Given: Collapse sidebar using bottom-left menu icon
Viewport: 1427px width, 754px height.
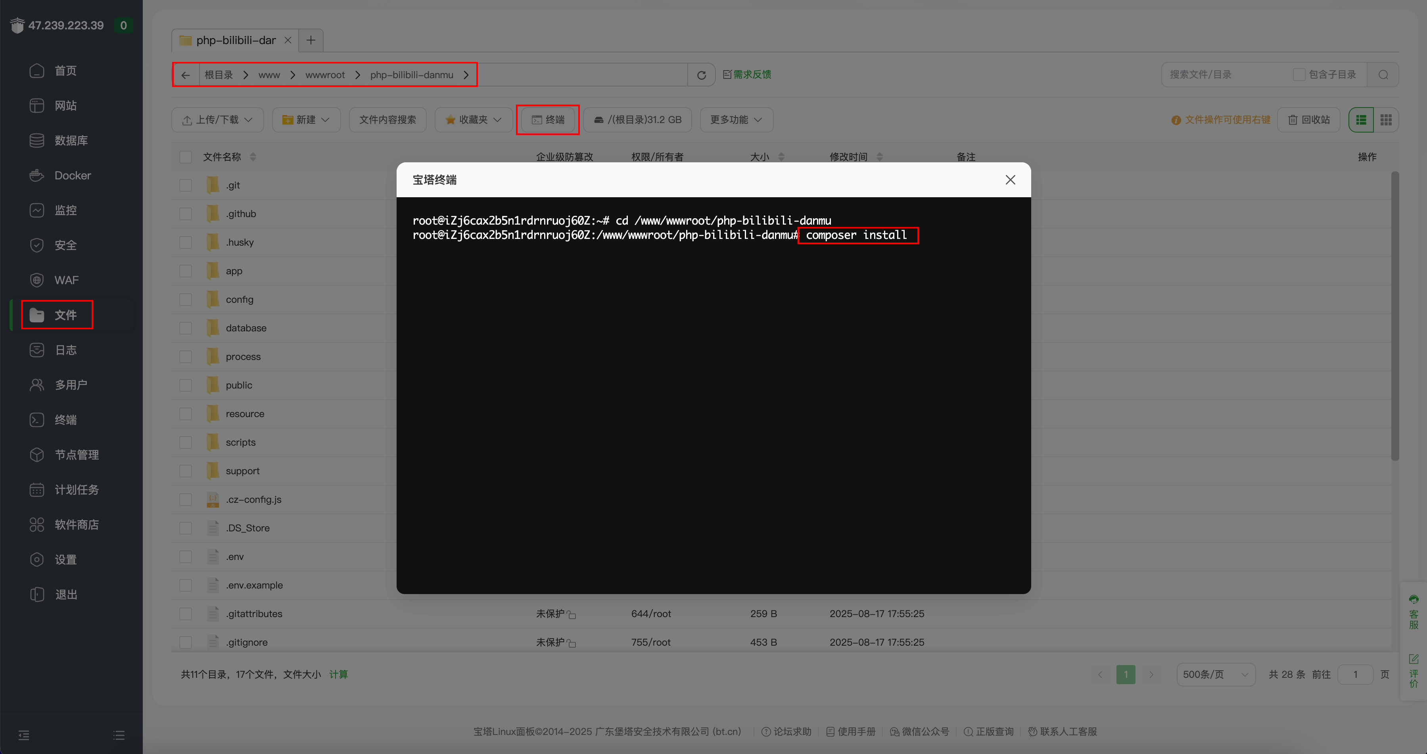Looking at the screenshot, I should pos(24,736).
